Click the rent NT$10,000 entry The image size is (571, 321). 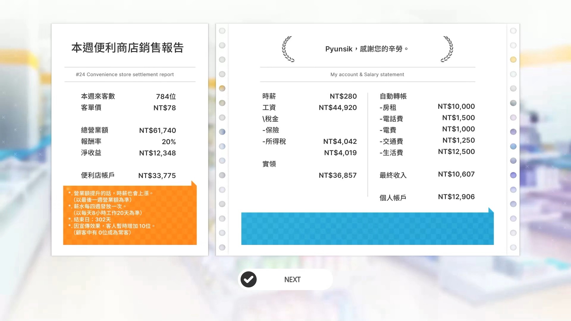(x=456, y=106)
